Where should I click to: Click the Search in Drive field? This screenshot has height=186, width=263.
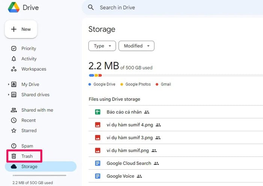click(169, 8)
